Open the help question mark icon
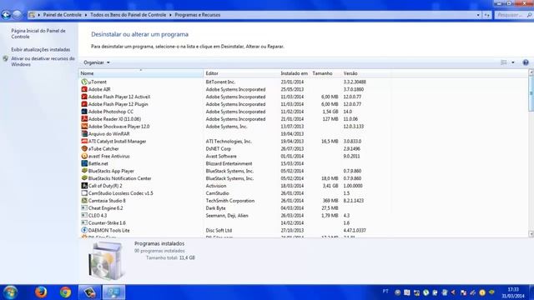Image resolution: width=534 pixels, height=300 pixels. click(x=526, y=62)
